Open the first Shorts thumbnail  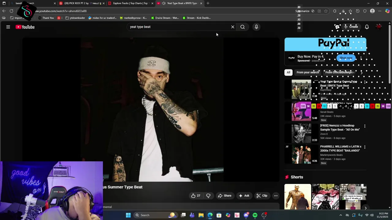point(298,197)
